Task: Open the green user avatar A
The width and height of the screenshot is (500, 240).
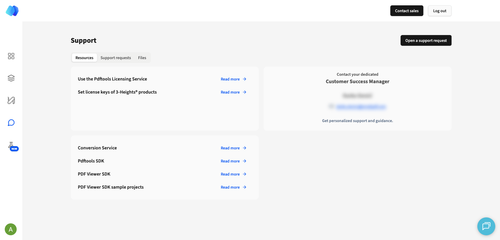Action: (x=11, y=229)
